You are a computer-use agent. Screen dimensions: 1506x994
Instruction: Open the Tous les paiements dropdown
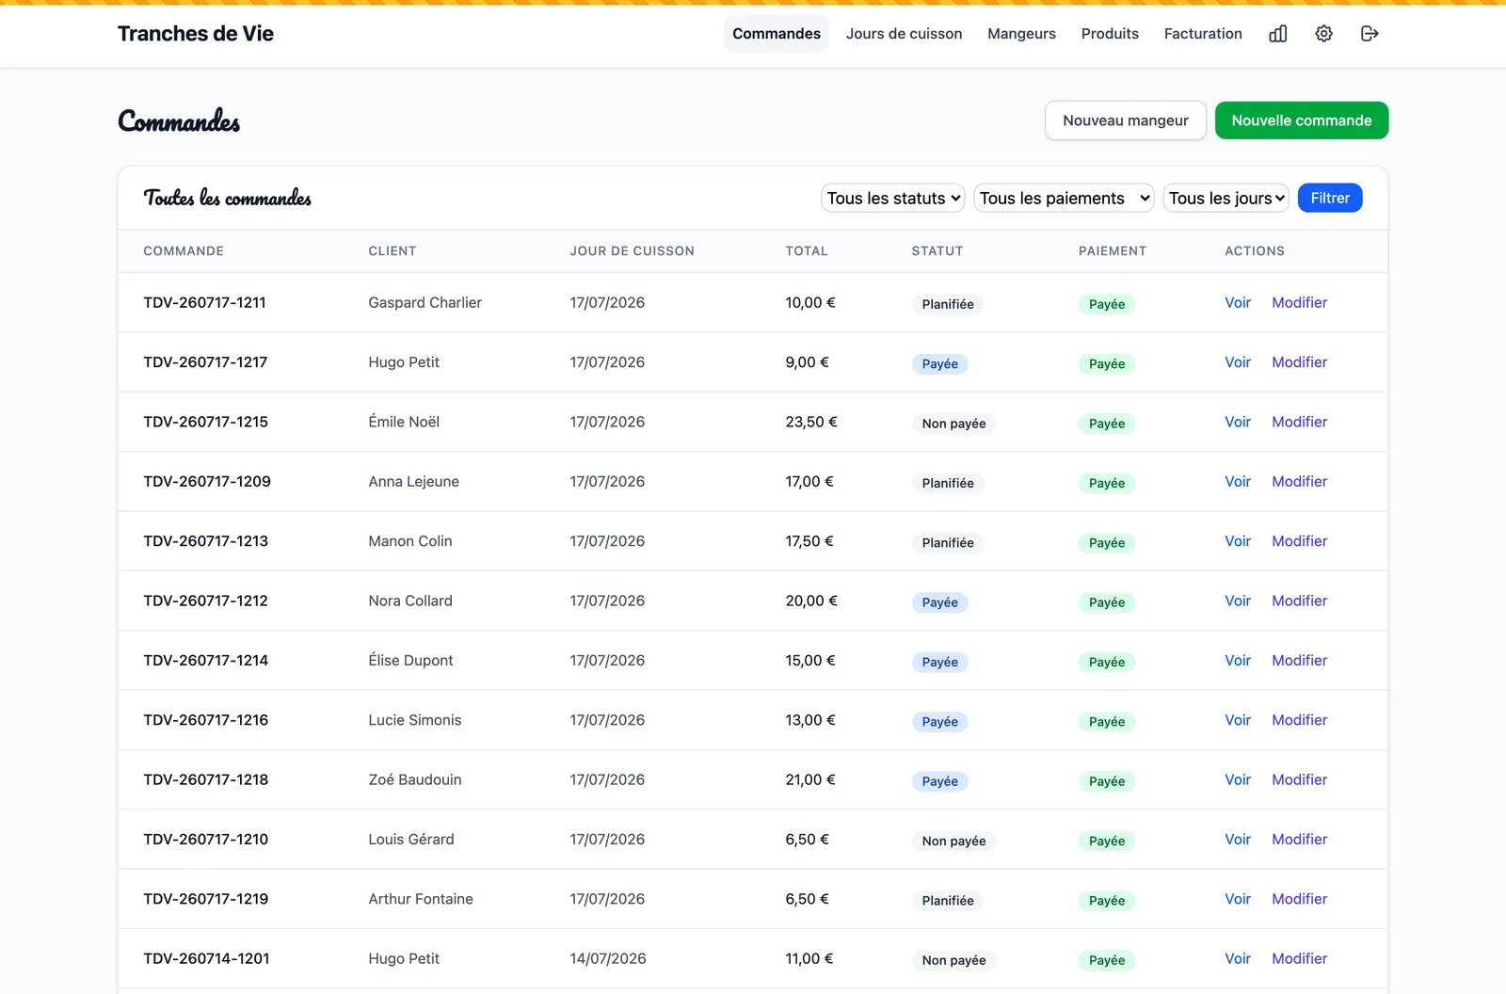click(1065, 198)
